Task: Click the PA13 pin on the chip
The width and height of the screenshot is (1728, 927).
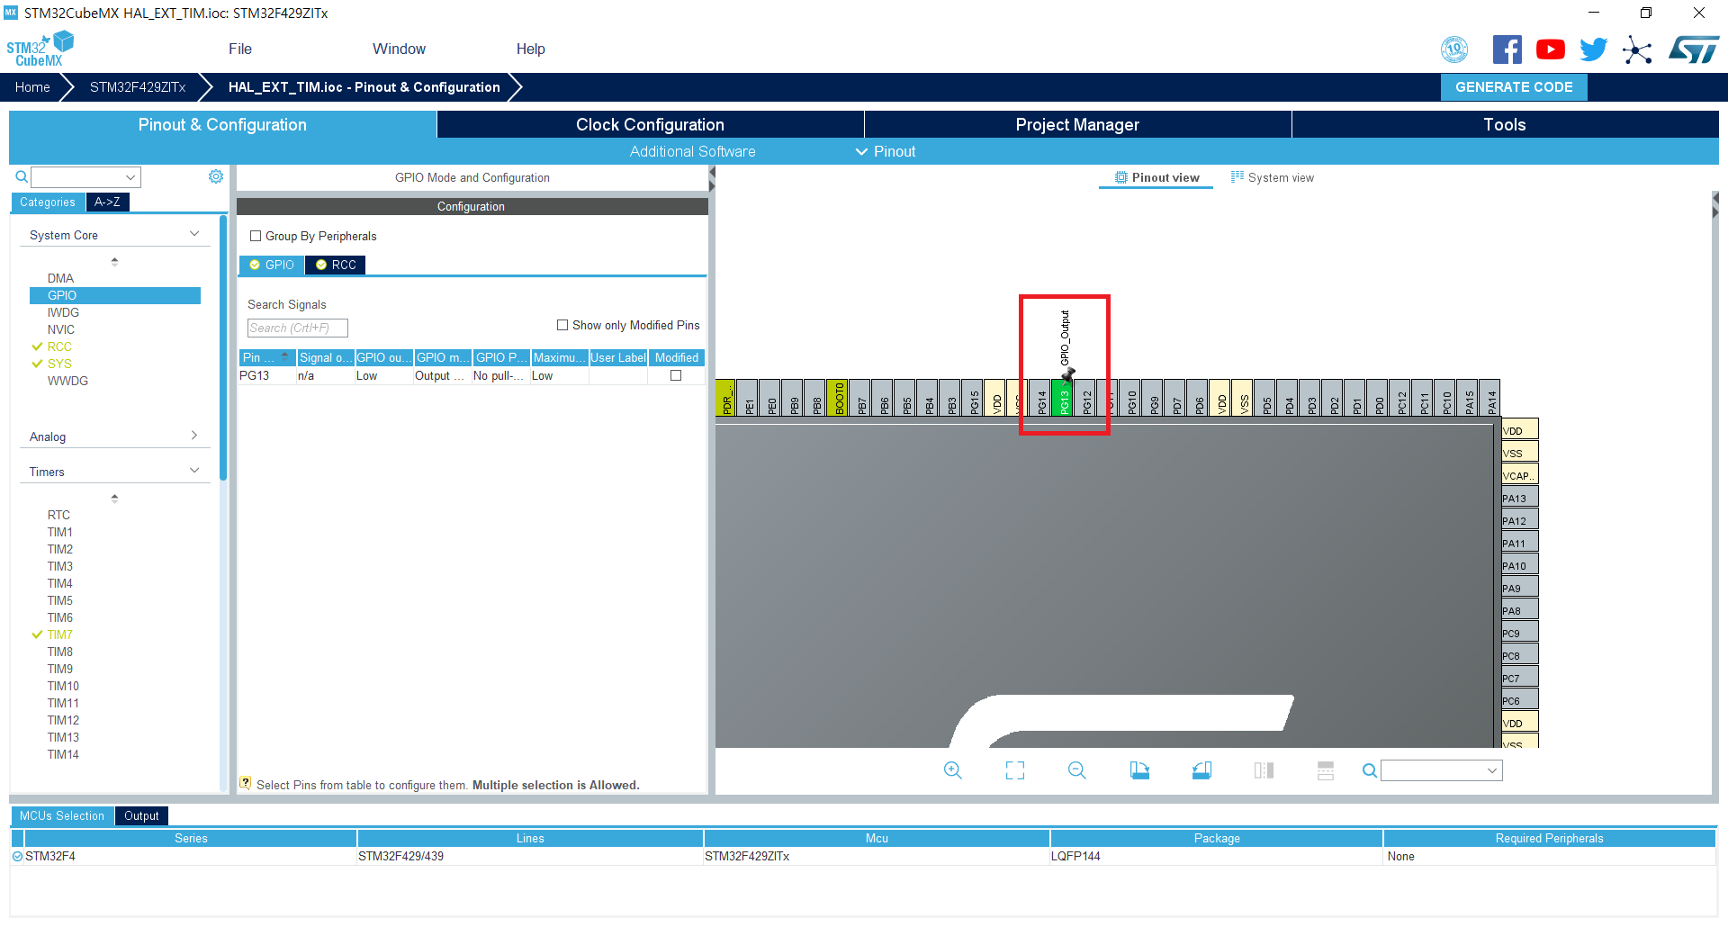Action: (1520, 498)
